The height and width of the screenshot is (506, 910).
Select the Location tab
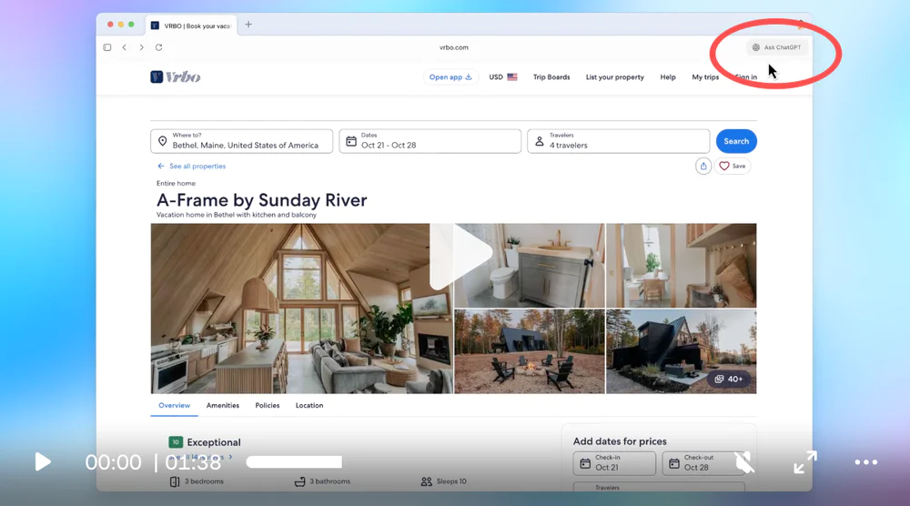pos(309,405)
